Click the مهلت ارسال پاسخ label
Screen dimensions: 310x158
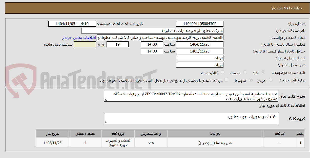point(283,44)
